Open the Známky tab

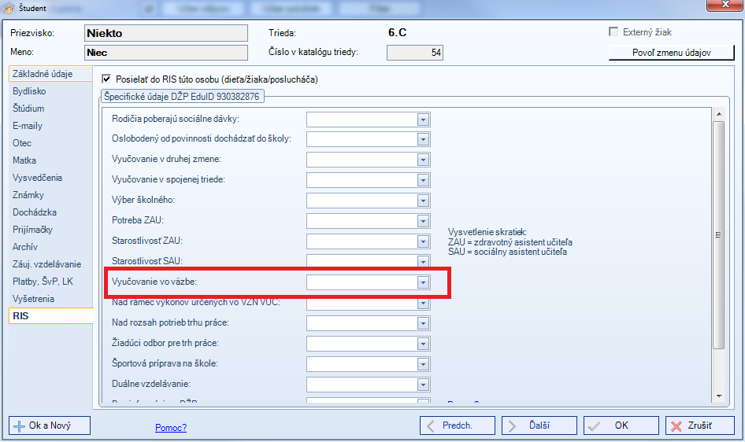(28, 195)
